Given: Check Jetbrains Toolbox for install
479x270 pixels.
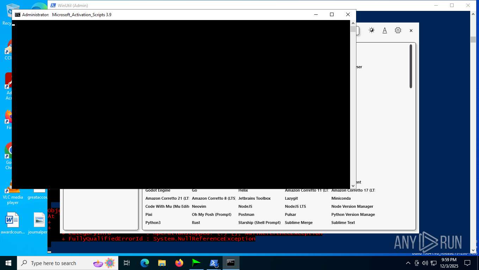Looking at the screenshot, I should [254, 198].
